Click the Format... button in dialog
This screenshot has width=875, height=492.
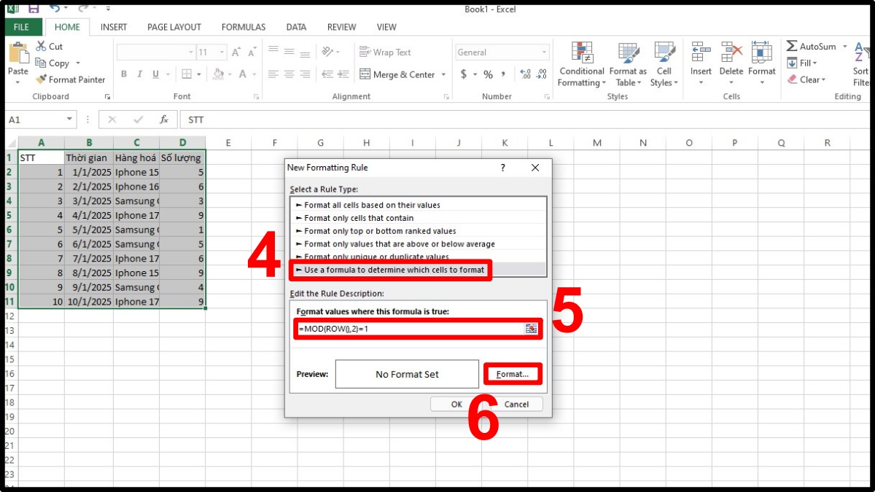pyautogui.click(x=513, y=374)
